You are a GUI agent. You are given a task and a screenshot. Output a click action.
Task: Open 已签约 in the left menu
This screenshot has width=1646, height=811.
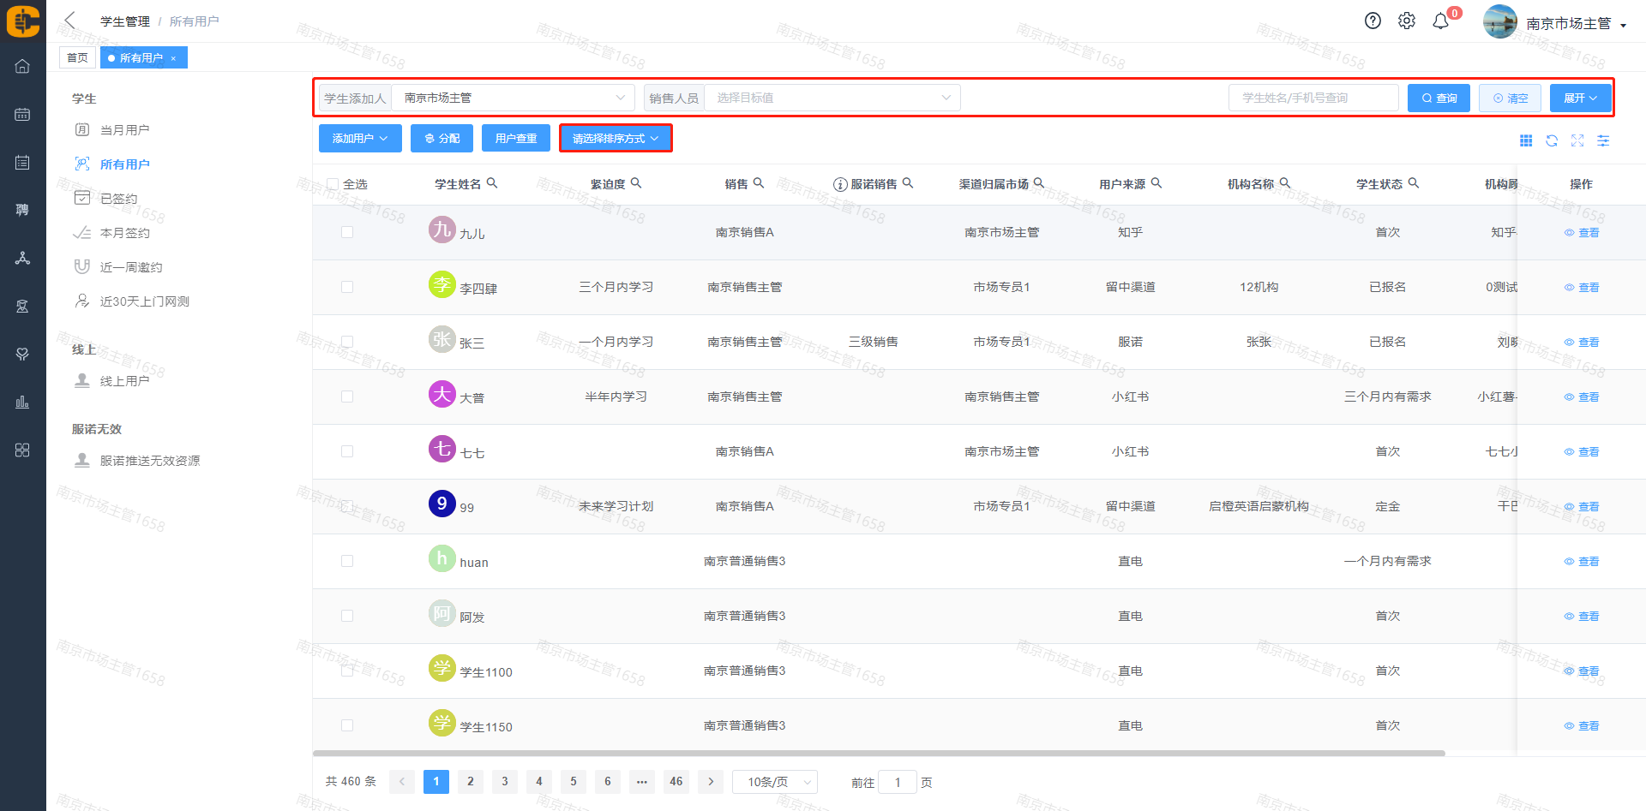pyautogui.click(x=118, y=199)
